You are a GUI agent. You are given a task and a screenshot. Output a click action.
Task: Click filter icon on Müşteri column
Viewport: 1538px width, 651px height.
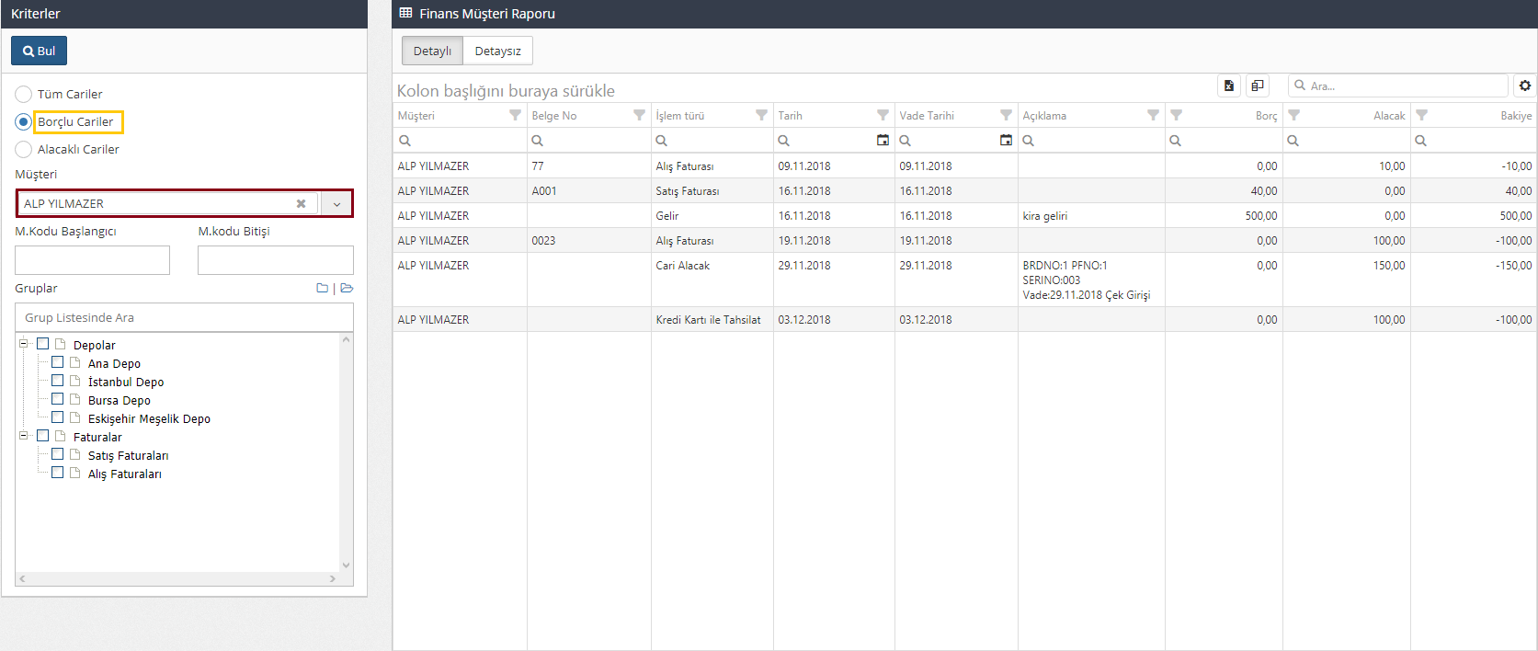pyautogui.click(x=515, y=115)
